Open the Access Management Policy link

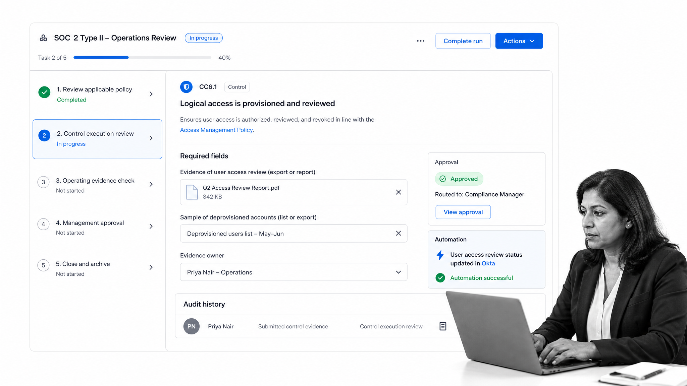(216, 130)
